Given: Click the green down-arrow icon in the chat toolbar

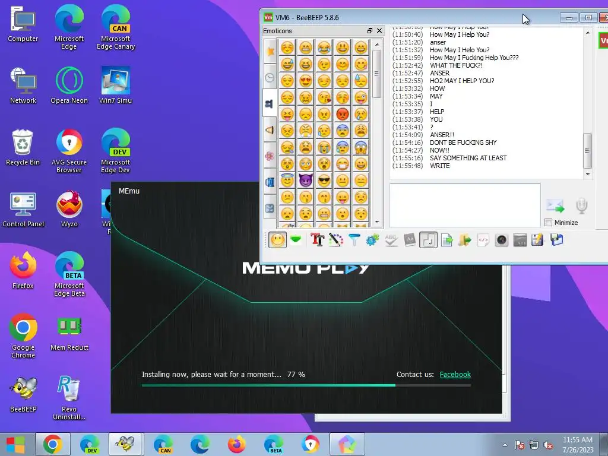Looking at the screenshot, I should [296, 240].
